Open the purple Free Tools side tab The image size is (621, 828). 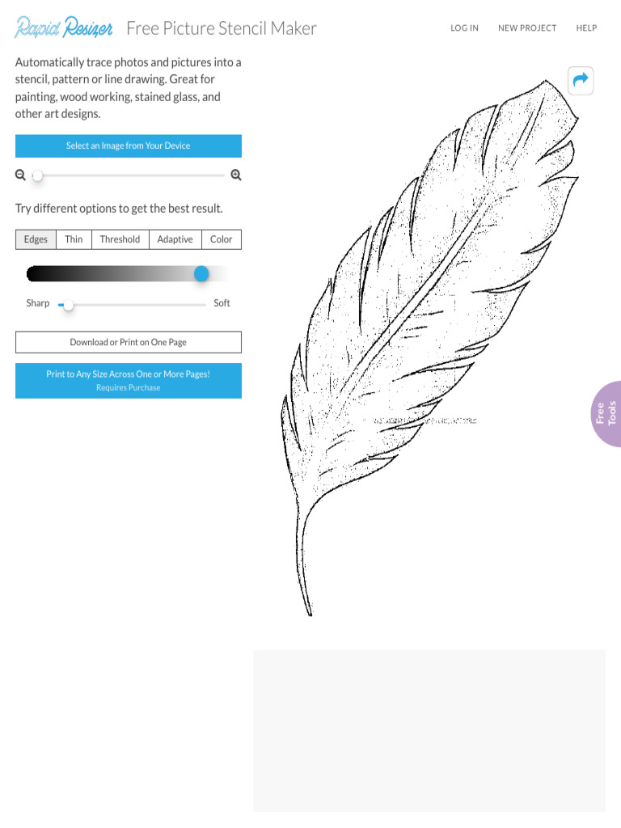tap(606, 413)
